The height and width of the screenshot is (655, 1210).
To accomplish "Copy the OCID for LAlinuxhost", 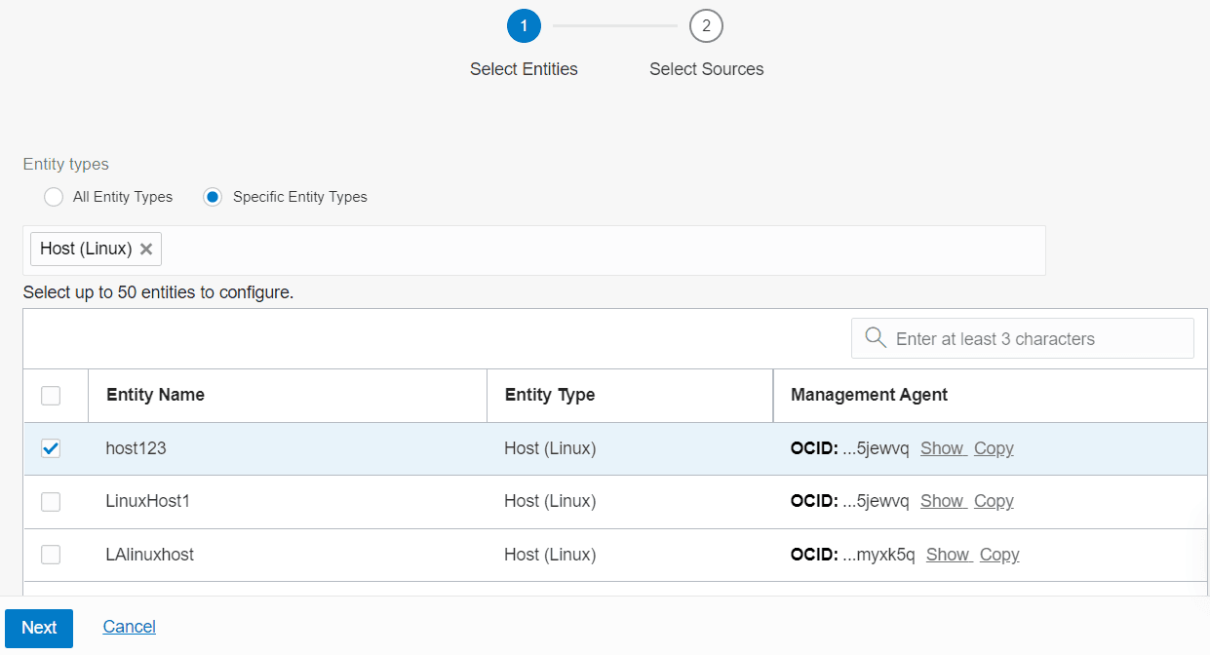I will tap(999, 555).
